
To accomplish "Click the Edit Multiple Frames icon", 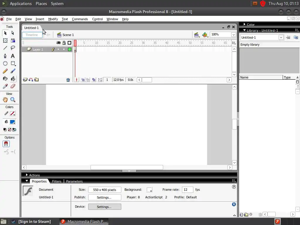I will point(94,80).
